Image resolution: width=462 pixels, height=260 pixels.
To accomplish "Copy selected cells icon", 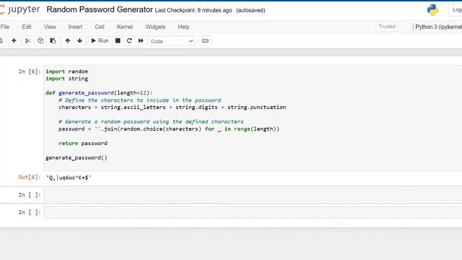I will (40, 40).
